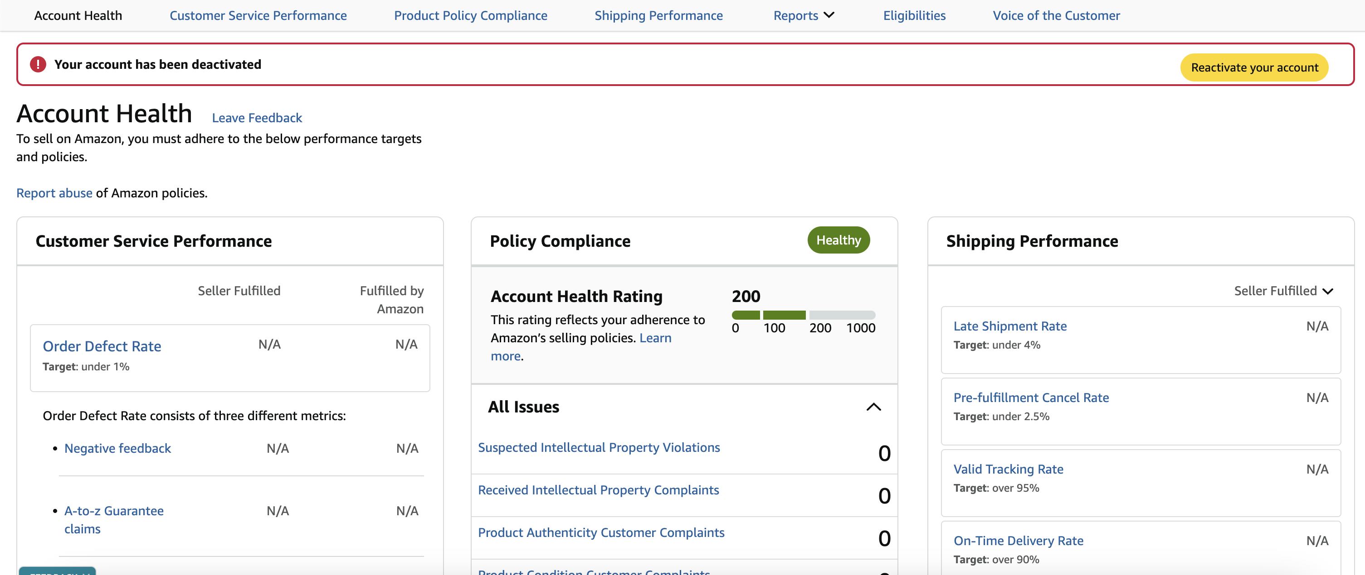Open the Account Health tab

click(x=78, y=15)
